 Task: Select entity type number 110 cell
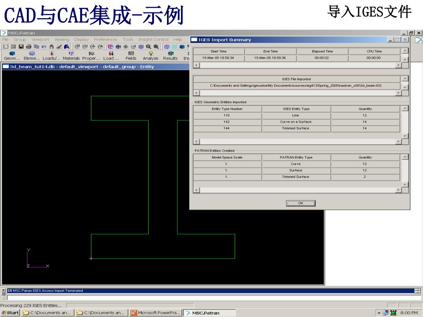click(x=227, y=116)
